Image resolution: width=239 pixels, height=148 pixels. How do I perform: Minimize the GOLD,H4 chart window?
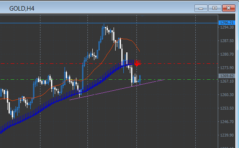201,8
